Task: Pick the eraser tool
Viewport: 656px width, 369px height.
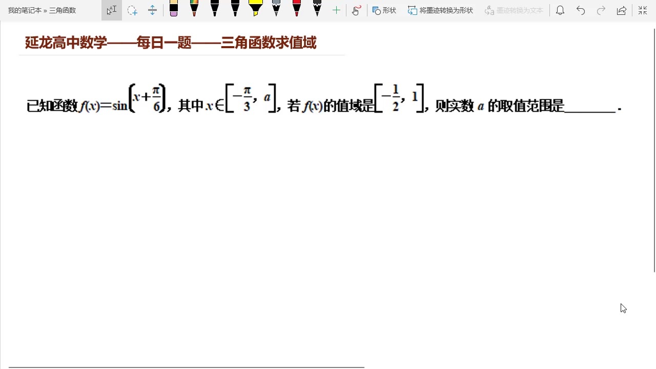Action: click(174, 9)
